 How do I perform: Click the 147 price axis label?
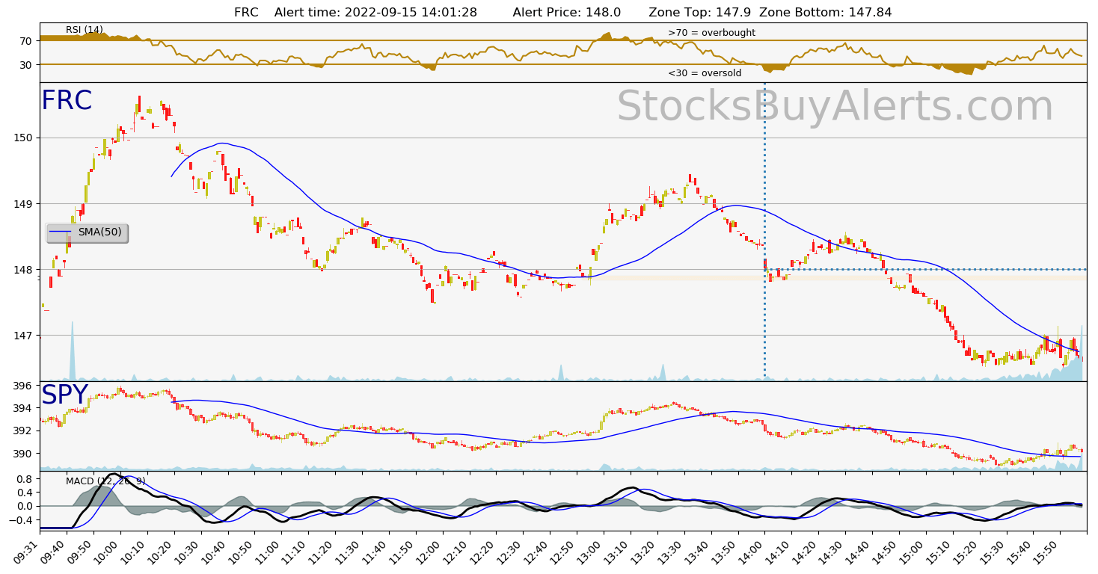click(22, 335)
